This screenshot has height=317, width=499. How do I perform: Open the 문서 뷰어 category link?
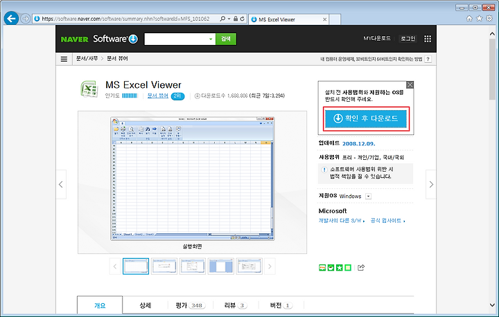pyautogui.click(x=158, y=96)
